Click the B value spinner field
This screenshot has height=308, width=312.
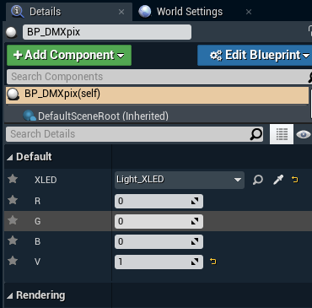[159, 241]
